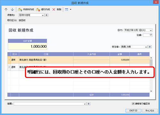Click the 金額 column header
160x115 pixels.
(x=120, y=54)
